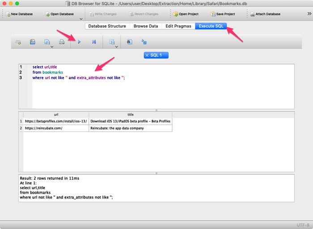
Task: Click the open SQL file icon
Action: (33, 42)
